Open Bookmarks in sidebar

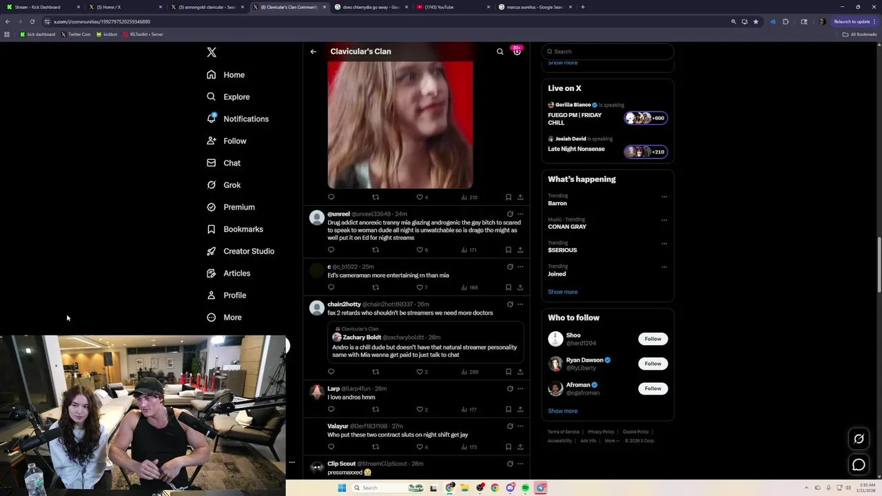click(235, 229)
